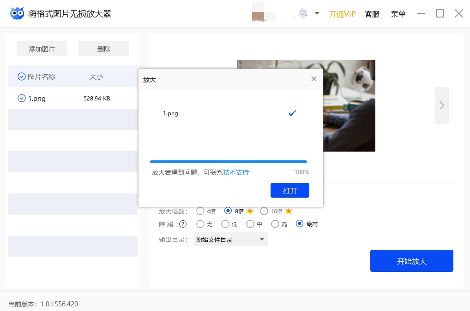Open the account dropdown arrow
The image size is (470, 311).
(317, 13)
